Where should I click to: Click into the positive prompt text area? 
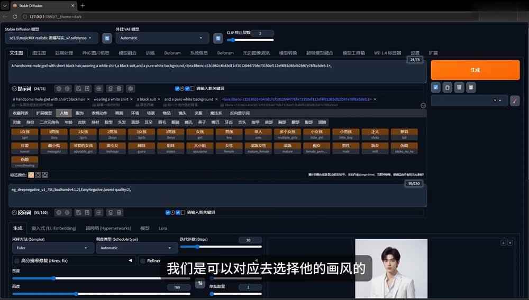coord(217,72)
